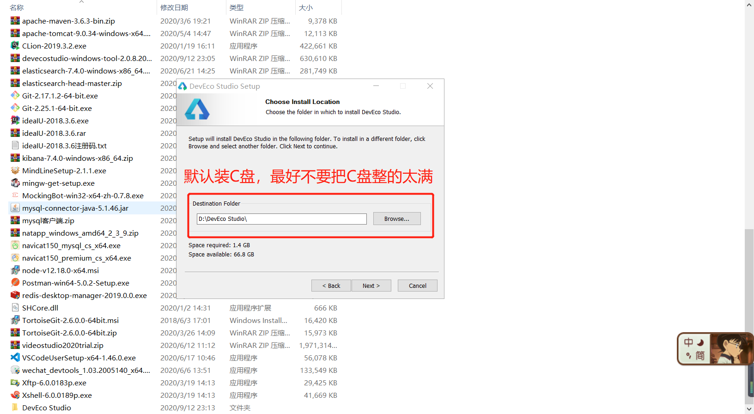This screenshot has width=754, height=414.
Task: Click the Xshell-6.0.0189p.exe icon
Action: click(x=15, y=395)
